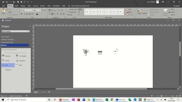Toggle Strikethrough text formatting

click(30, 14)
